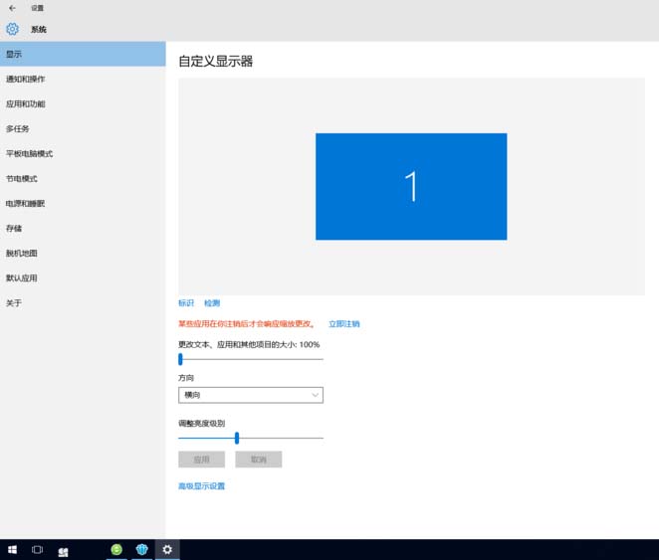Screen dimensions: 659x560
Task: Select 通知和操作 in the sidebar
Action: [x=25, y=80]
